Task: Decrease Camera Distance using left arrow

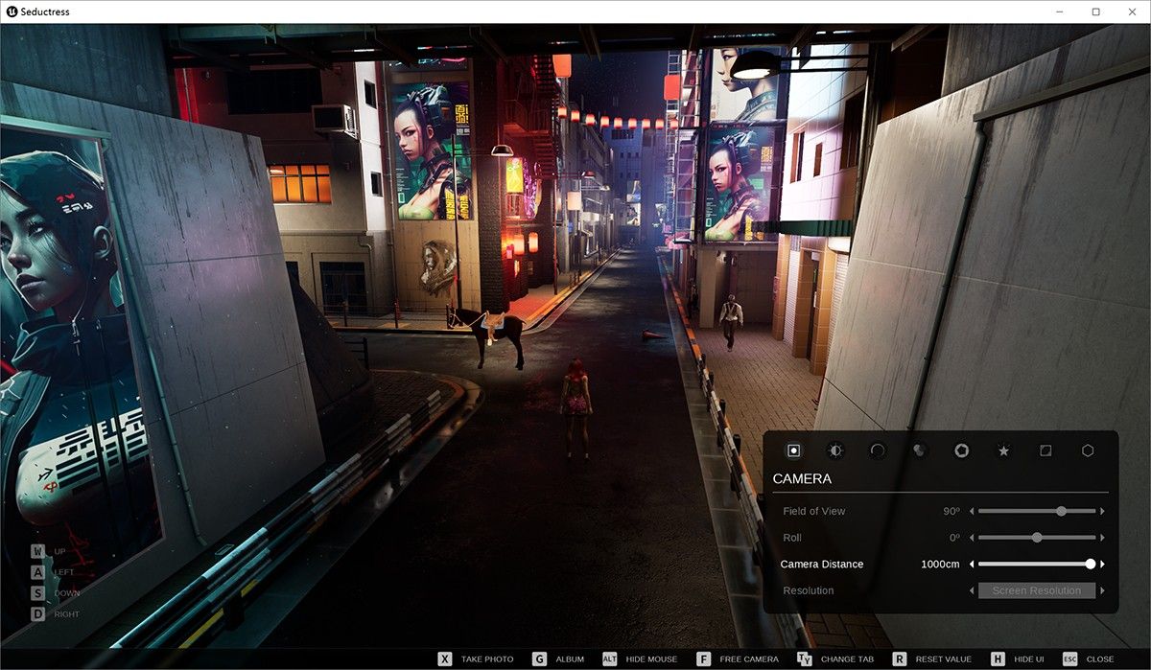Action: coord(971,565)
